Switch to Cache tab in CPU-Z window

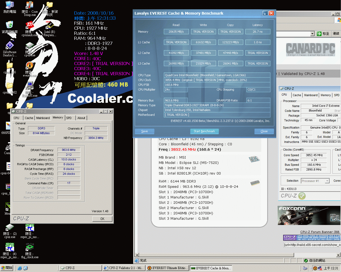[x=29, y=118]
